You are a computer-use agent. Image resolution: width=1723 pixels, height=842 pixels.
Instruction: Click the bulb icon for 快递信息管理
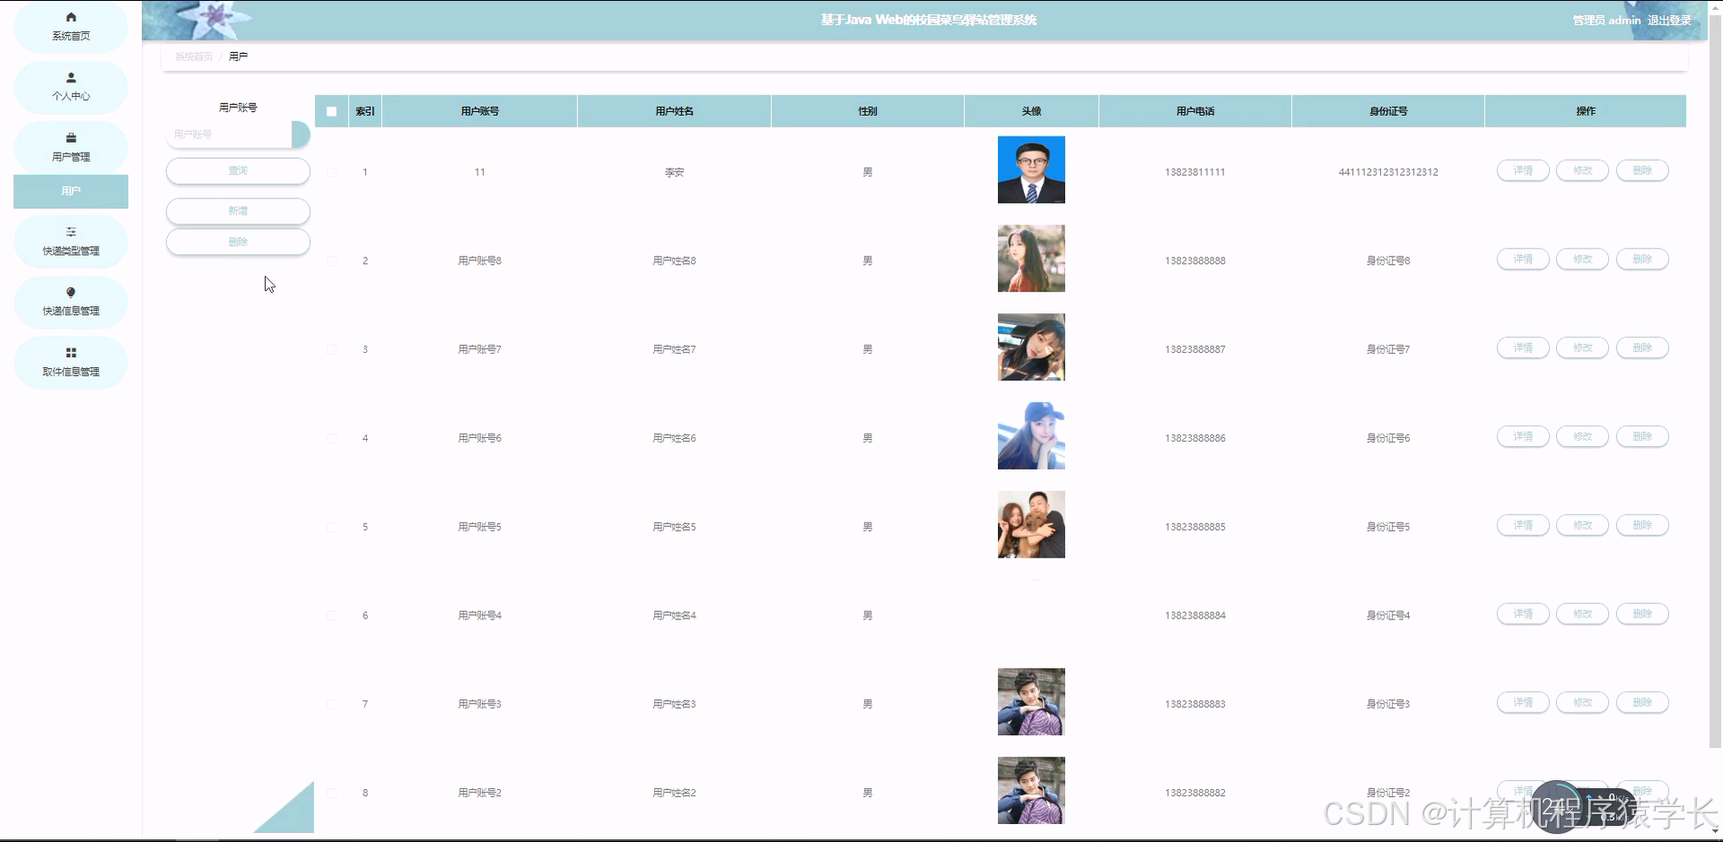pyautogui.click(x=71, y=292)
